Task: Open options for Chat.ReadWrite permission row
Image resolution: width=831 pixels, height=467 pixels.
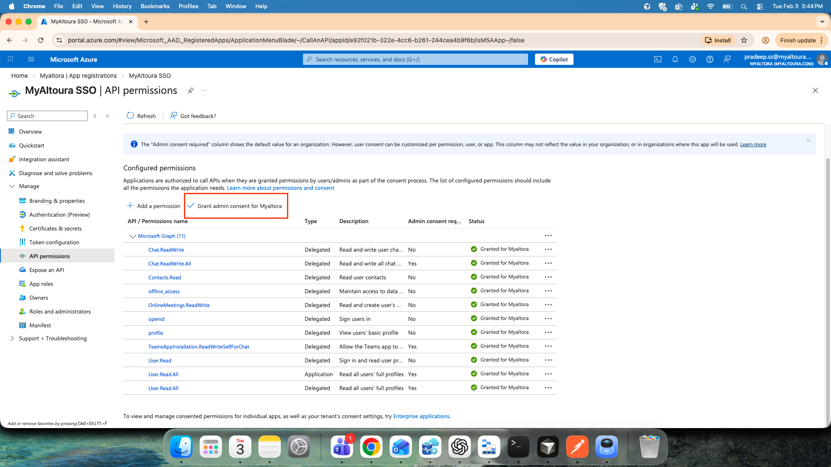Action: point(548,249)
